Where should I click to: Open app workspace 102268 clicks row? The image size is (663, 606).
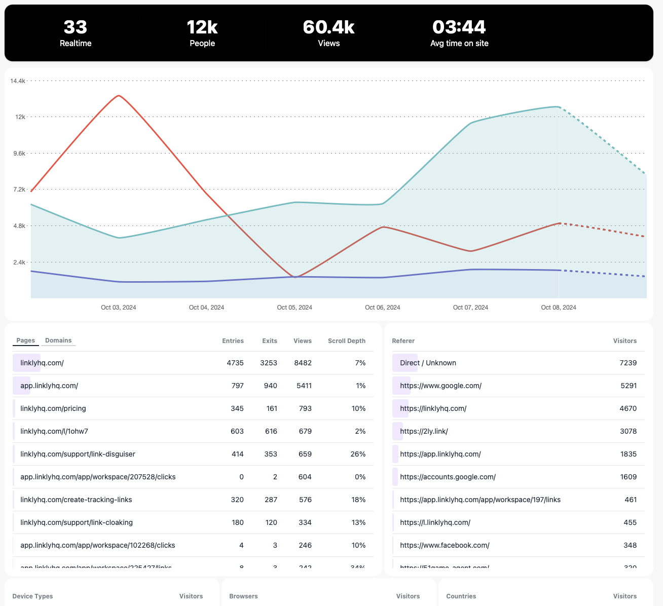(193, 545)
